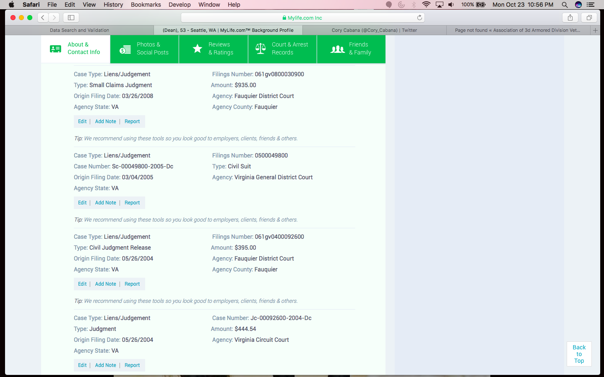604x377 pixels.
Task: Edit the Small Claims Judgment record
Action: [82, 121]
